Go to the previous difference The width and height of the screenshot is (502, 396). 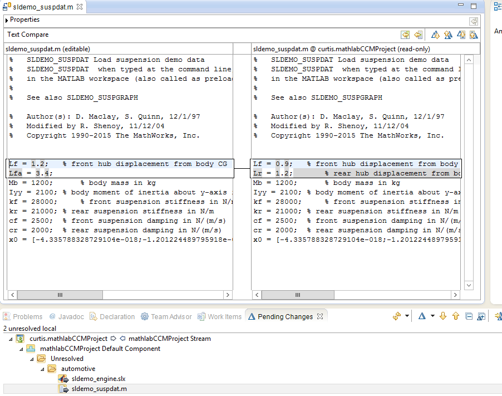[x=448, y=35]
